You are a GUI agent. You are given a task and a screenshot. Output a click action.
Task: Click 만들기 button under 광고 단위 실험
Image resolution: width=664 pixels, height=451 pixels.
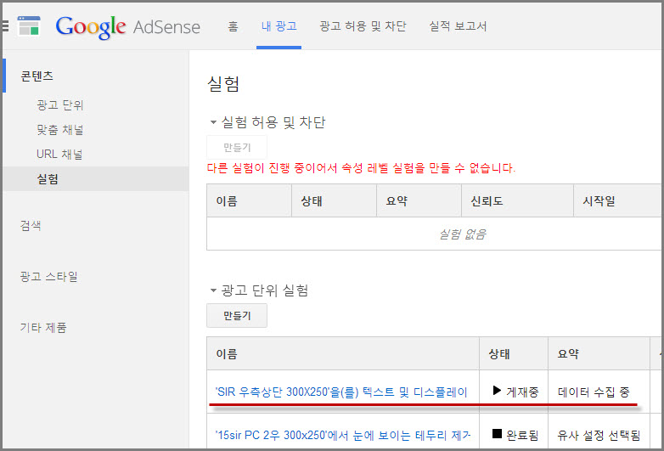237,316
